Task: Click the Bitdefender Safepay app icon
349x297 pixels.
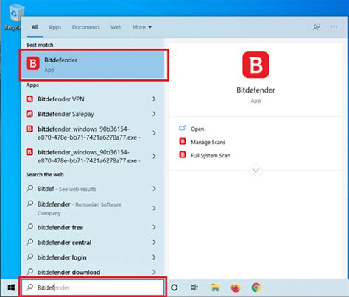Action: pyautogui.click(x=29, y=114)
